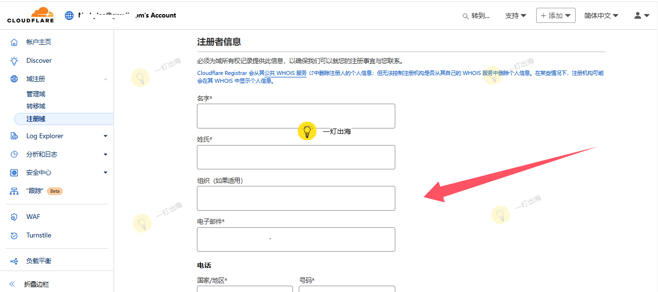Click the 名字 input field

[x=295, y=116]
